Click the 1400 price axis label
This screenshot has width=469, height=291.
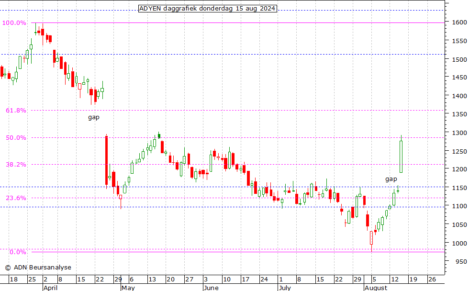click(x=459, y=96)
